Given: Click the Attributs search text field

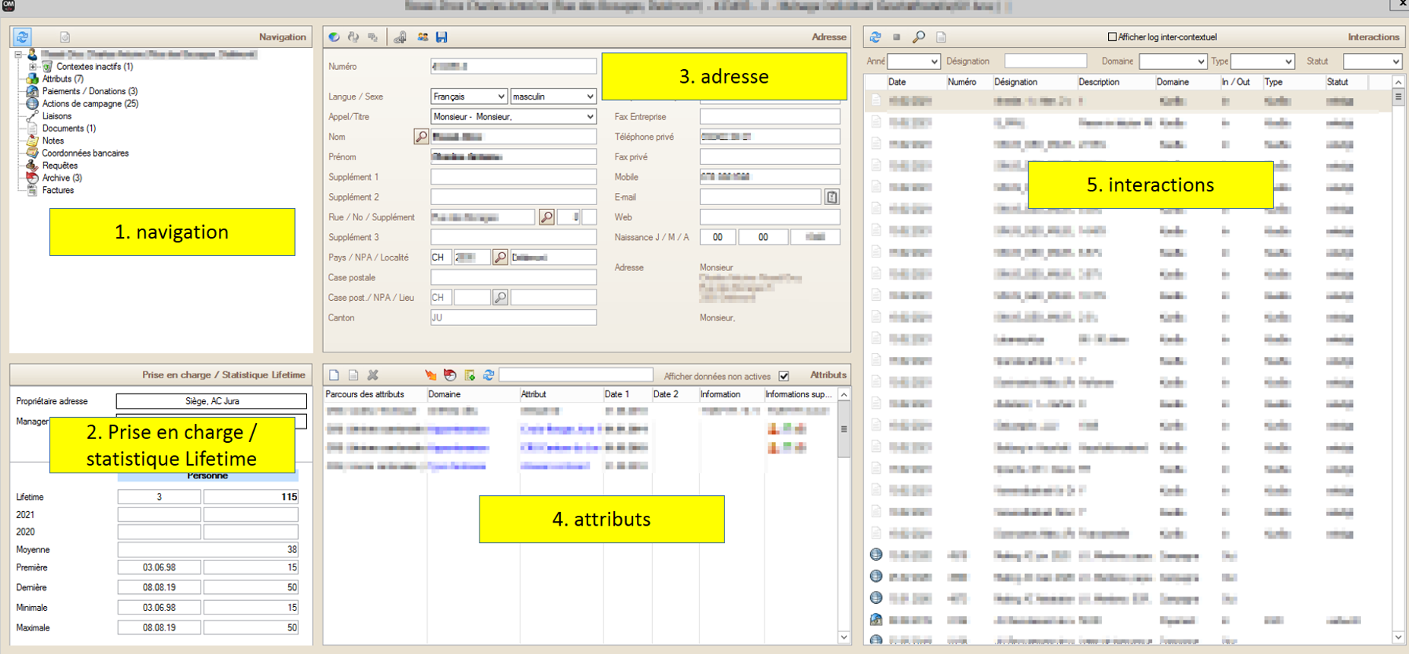Looking at the screenshot, I should click(x=575, y=375).
